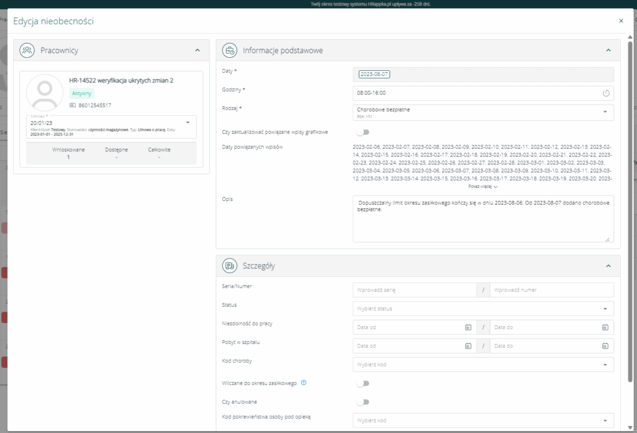Click the clock icon in Godziny field
Image resolution: width=637 pixels, height=433 pixels.
(x=607, y=93)
